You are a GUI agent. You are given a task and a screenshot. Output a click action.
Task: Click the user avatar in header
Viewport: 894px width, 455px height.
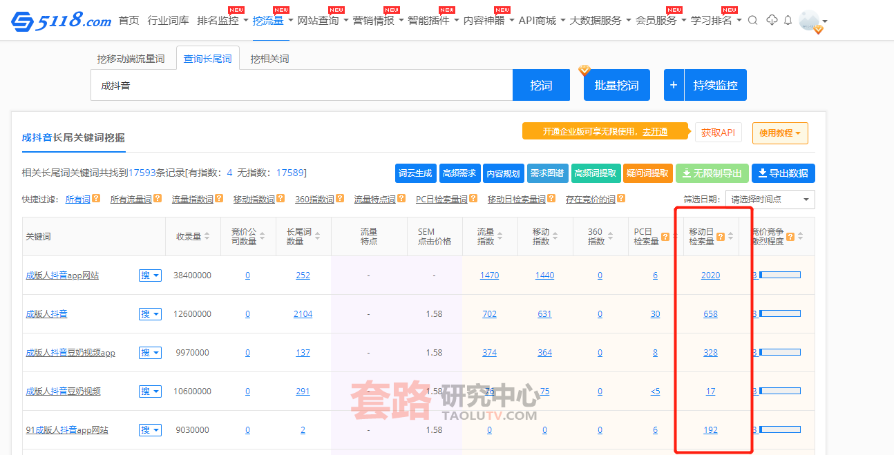(x=810, y=21)
